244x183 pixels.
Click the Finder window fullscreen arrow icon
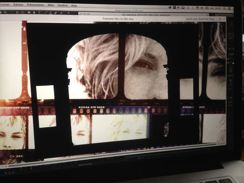click(x=207, y=15)
